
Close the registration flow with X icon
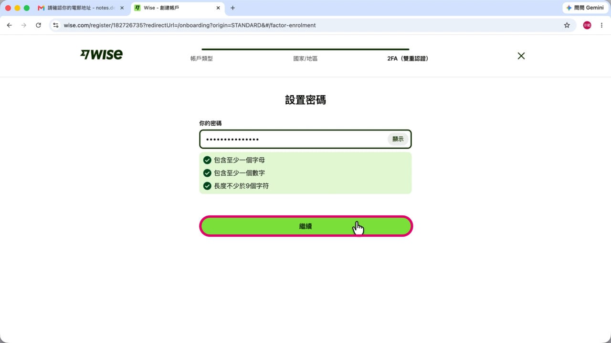point(521,56)
